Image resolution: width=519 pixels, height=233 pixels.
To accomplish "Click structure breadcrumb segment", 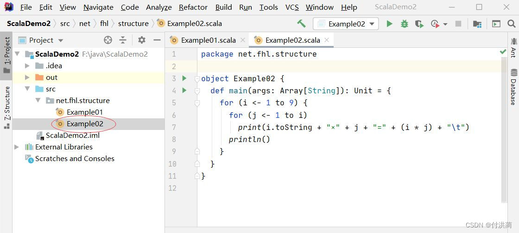I will (x=133, y=24).
